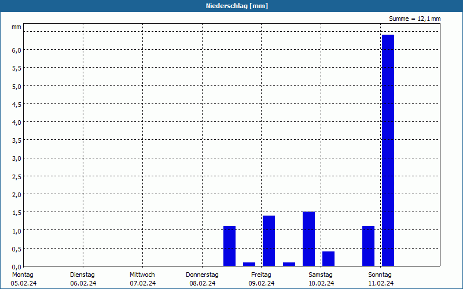Click the Sonntag axis label
The image size is (463, 289).
click(380, 275)
